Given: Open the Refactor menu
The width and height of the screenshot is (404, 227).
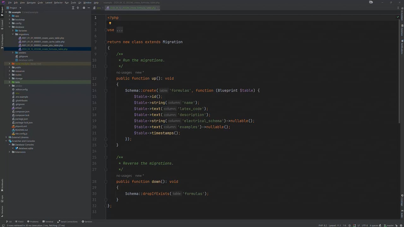Looking at the screenshot, I should 58,3.
